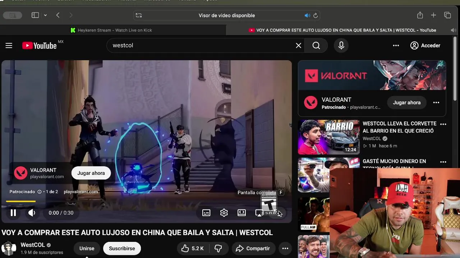This screenshot has height=258, width=460.
Task: Subscribe with Suscribirse button
Action: [x=122, y=248]
